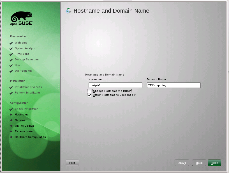Select the current Hostname step in sidebar
The height and width of the screenshot is (173, 229).
[22, 115]
